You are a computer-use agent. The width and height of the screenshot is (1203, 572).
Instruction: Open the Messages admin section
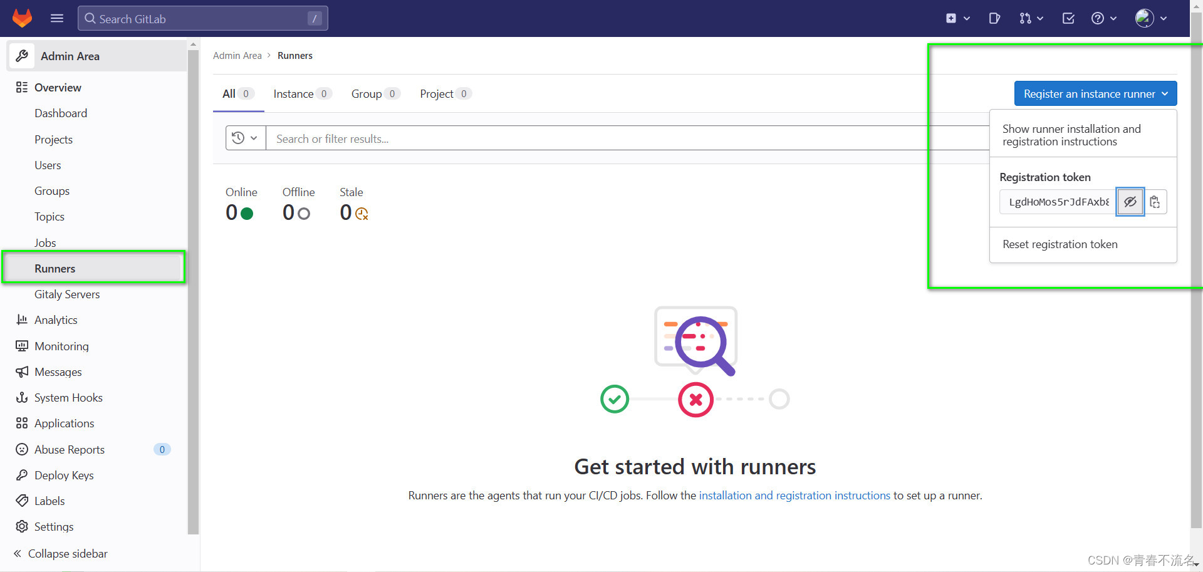pos(58,372)
